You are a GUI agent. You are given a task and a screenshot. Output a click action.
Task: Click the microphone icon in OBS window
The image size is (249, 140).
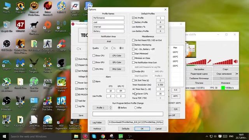coord(209,61)
